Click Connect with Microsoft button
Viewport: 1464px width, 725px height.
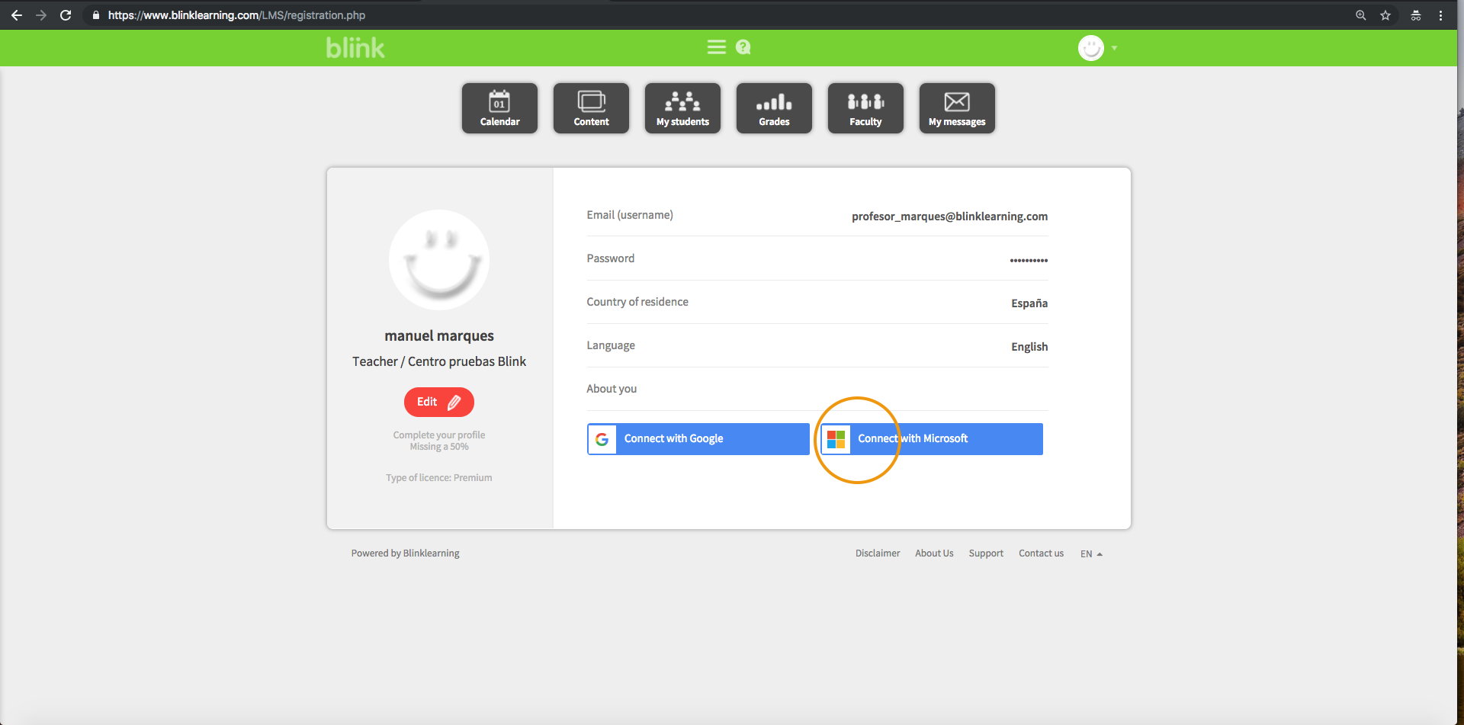931,439
